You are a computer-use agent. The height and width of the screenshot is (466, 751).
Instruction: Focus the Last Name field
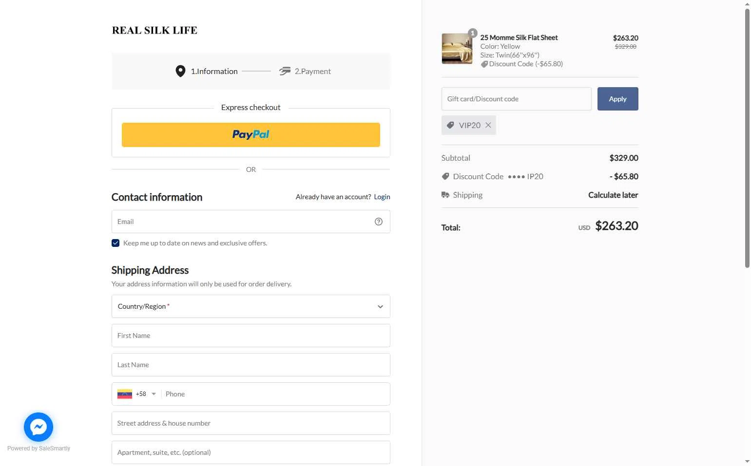[x=251, y=365]
